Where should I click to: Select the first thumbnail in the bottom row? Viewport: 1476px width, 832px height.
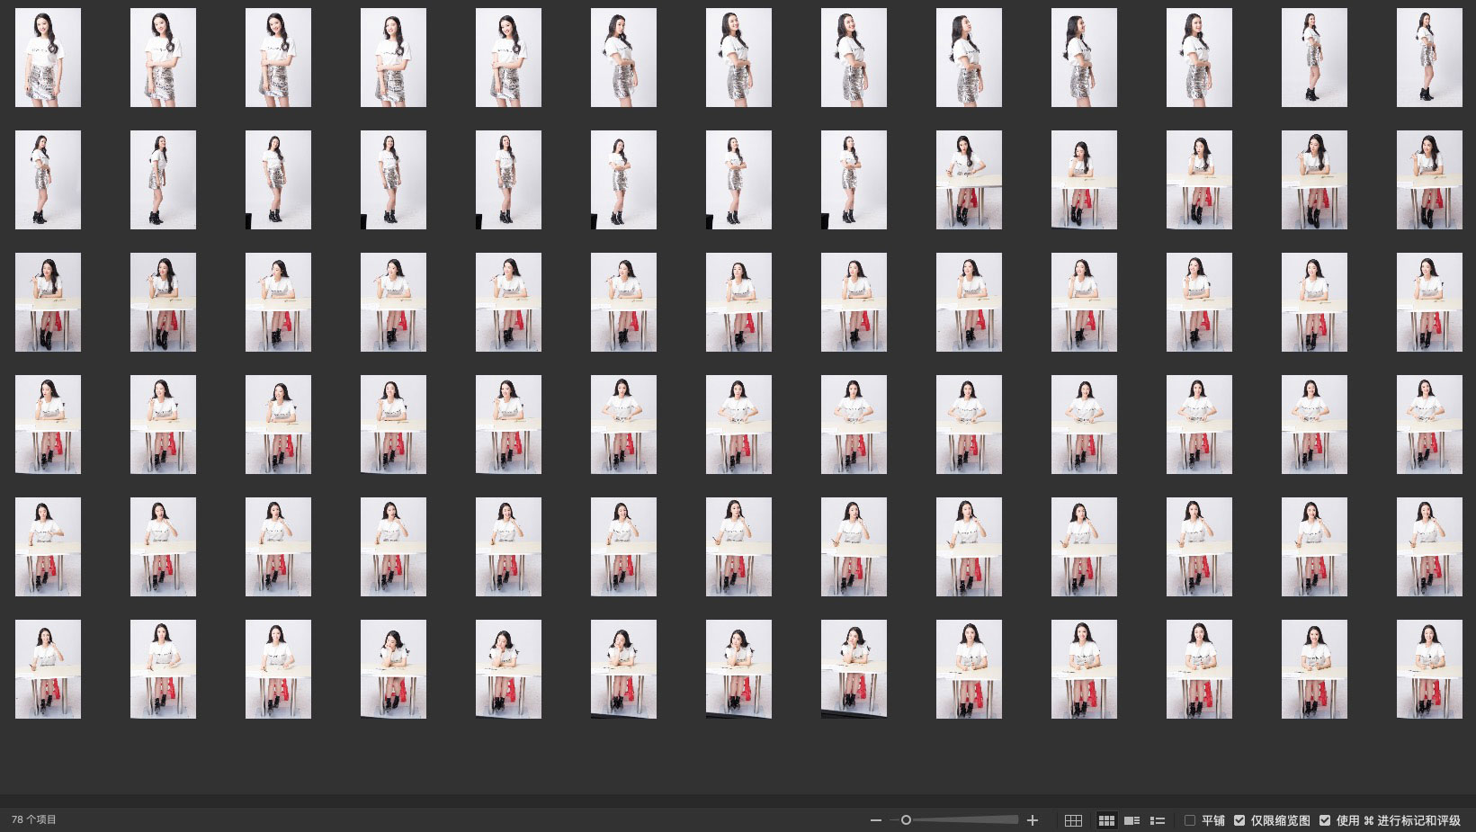(x=48, y=669)
